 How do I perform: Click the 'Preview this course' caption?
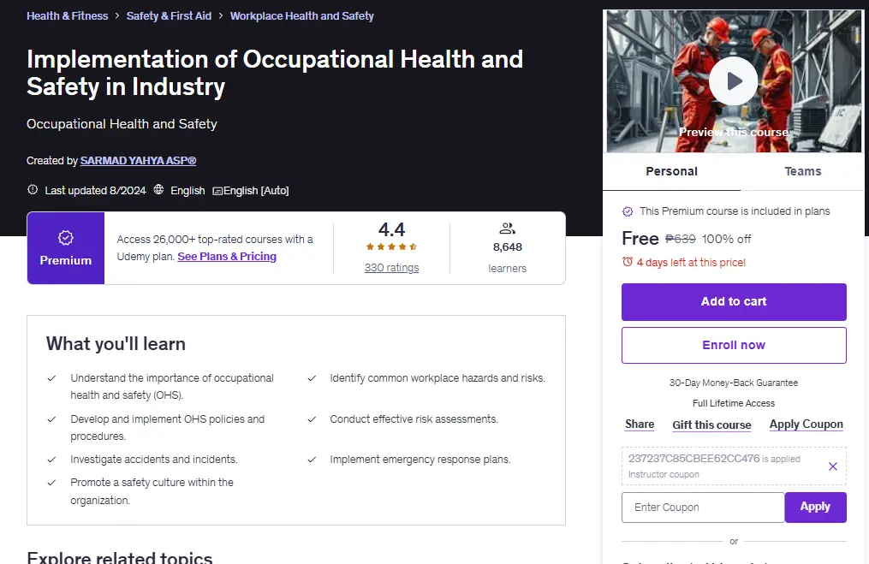(733, 133)
